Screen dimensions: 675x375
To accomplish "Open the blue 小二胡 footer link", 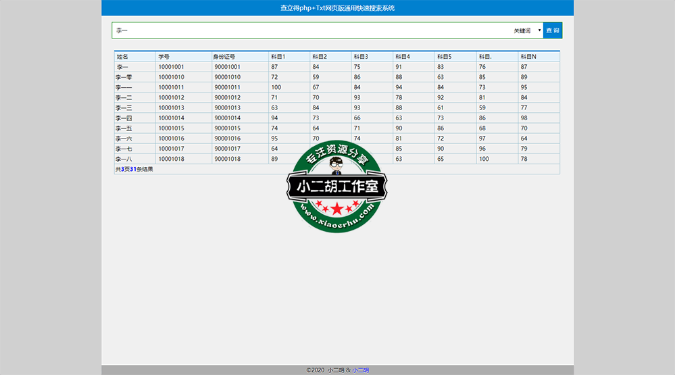I will point(360,370).
